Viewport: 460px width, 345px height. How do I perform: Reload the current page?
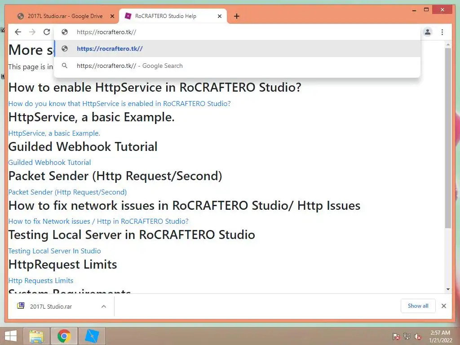pos(47,32)
